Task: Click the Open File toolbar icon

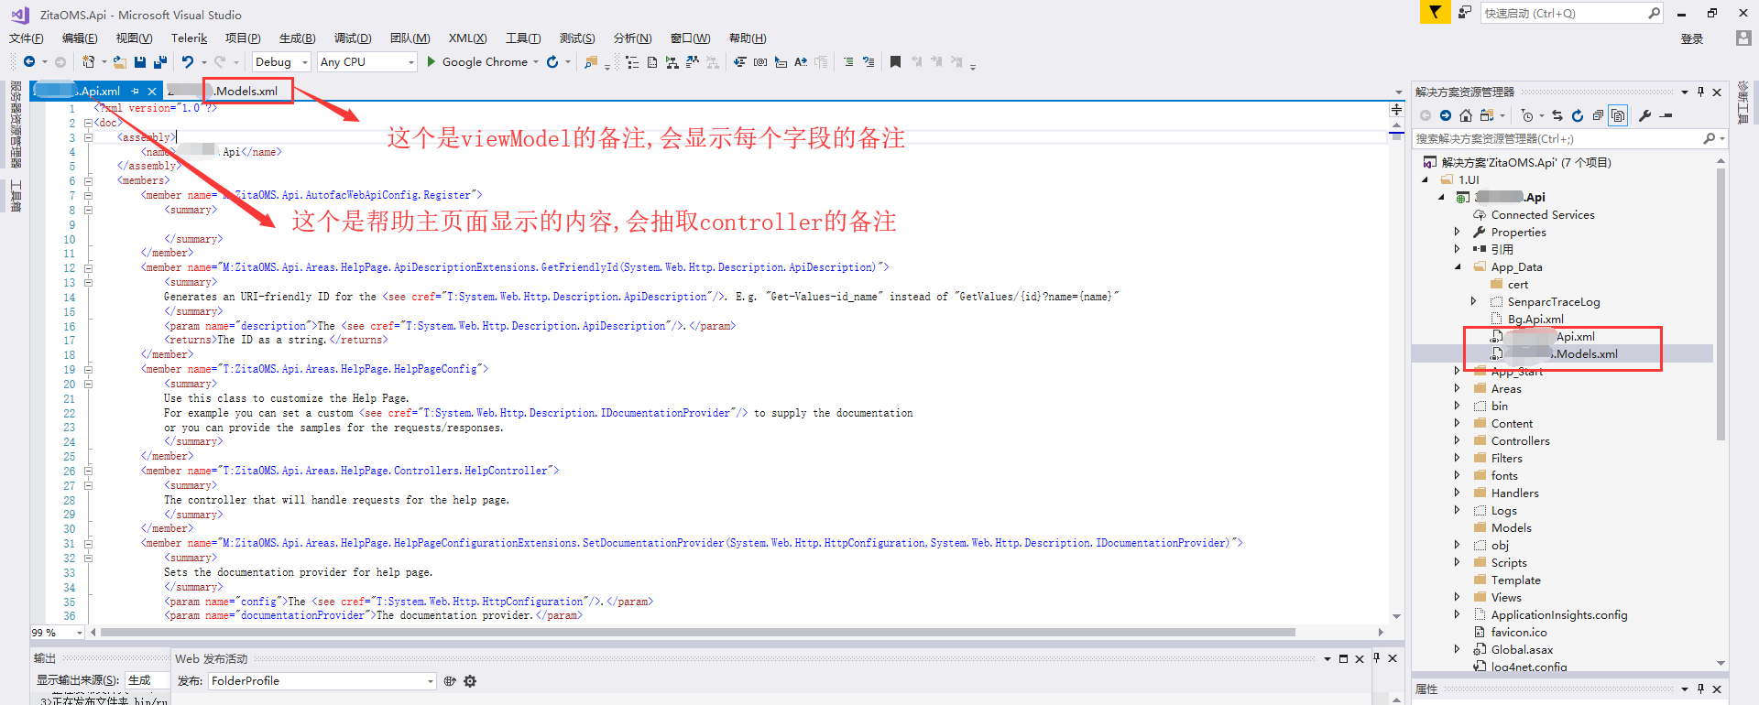Action: 120,61
